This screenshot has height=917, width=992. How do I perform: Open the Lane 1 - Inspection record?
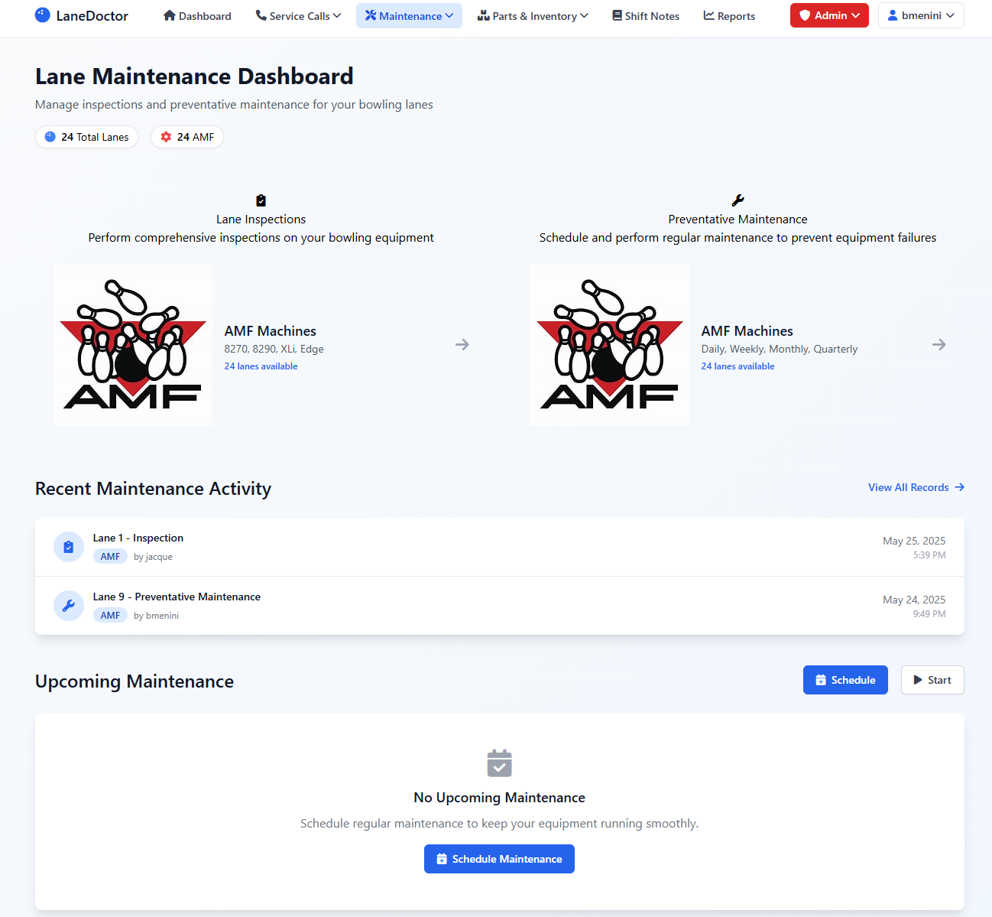click(x=500, y=547)
